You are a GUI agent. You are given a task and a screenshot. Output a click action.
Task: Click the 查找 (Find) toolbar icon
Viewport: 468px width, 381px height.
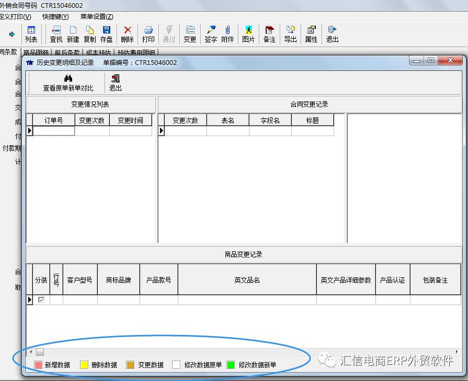[56, 34]
